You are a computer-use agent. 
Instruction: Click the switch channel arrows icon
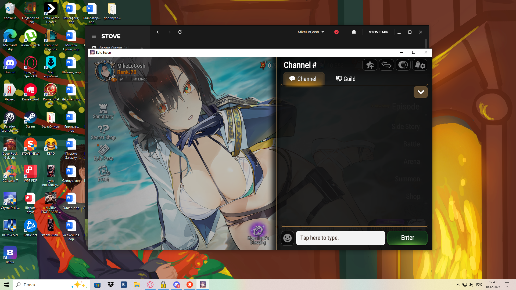386,65
